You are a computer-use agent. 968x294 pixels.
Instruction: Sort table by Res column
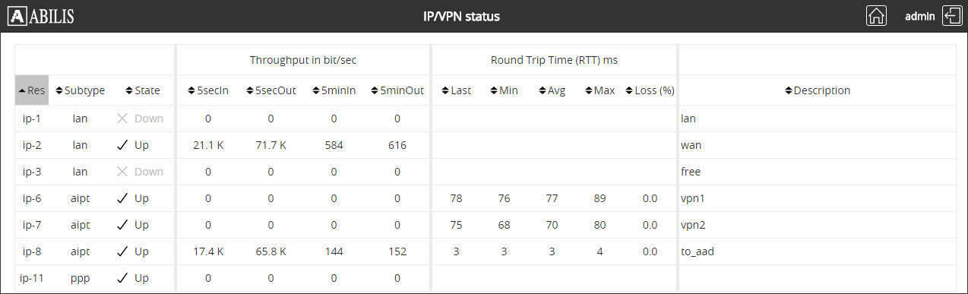pos(32,90)
